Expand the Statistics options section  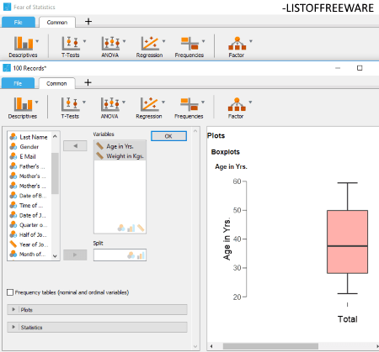(97, 327)
